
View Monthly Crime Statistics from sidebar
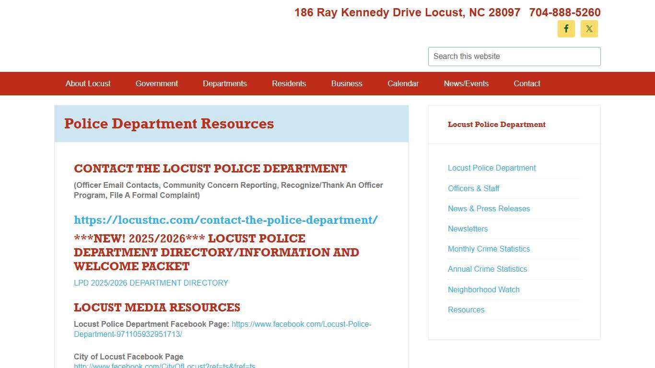[489, 249]
